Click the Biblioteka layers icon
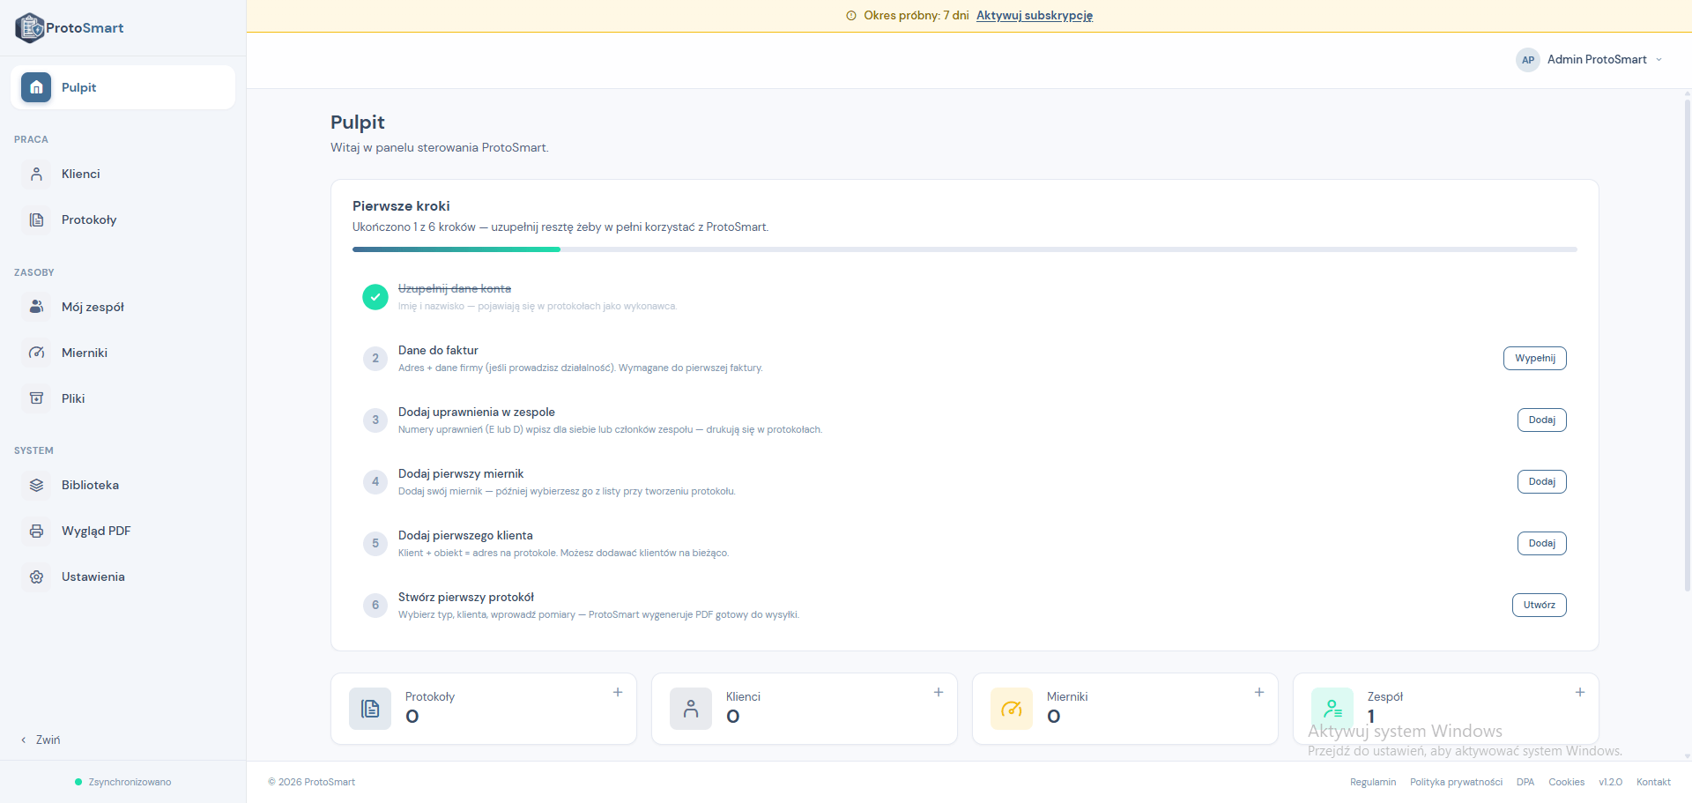This screenshot has width=1692, height=803. coord(36,485)
